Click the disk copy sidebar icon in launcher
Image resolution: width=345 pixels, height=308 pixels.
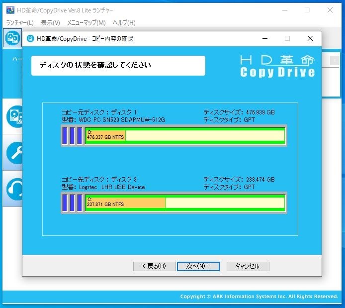point(14,116)
